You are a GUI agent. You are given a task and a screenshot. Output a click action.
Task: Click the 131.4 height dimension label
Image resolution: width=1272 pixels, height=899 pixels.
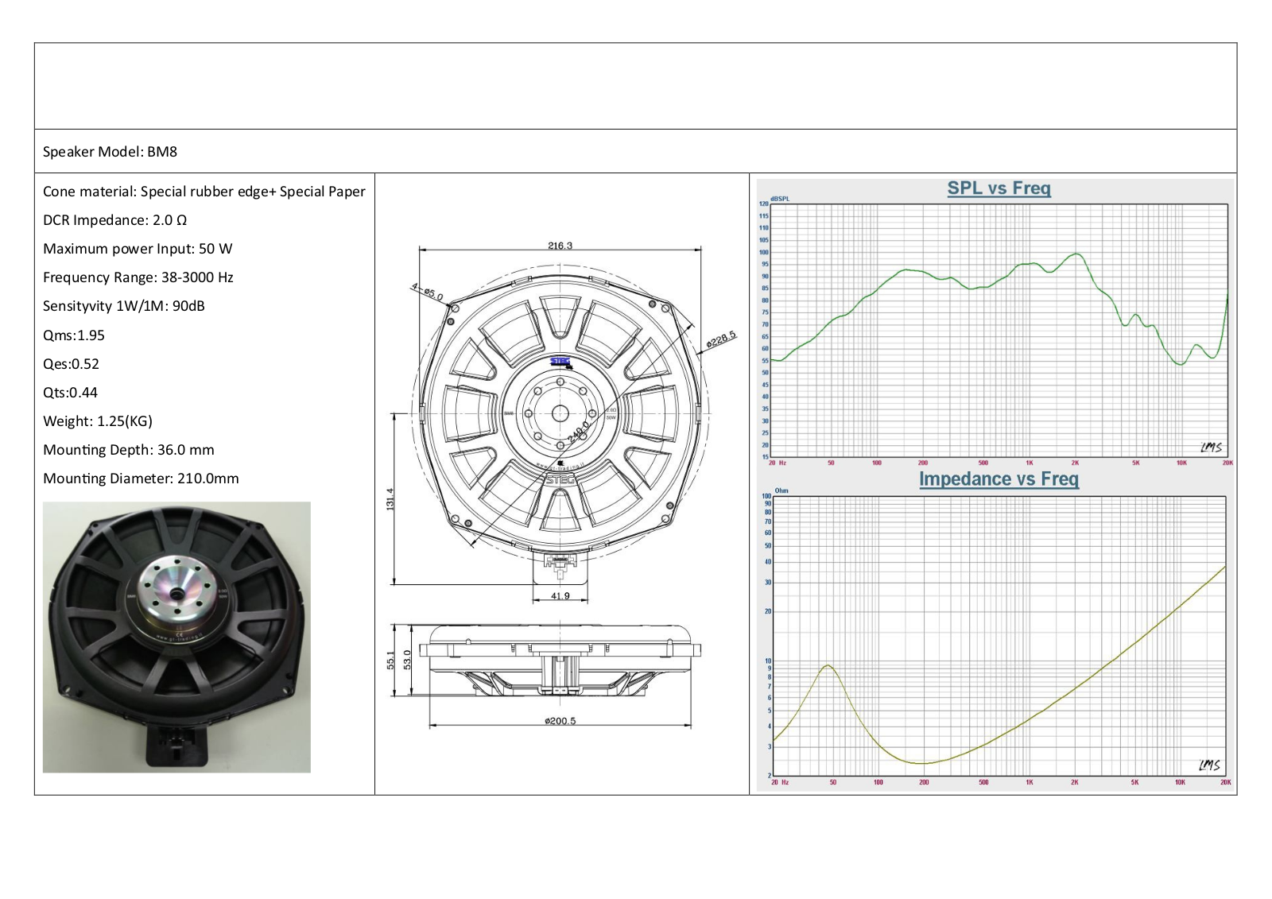tap(390, 499)
